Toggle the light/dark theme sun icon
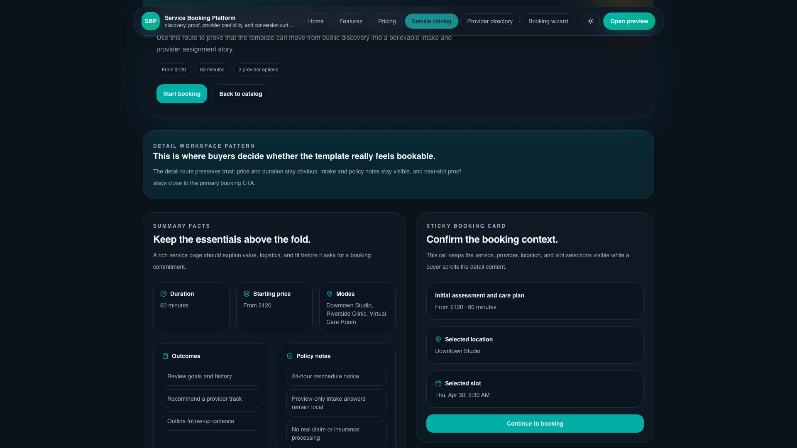The width and height of the screenshot is (797, 448). point(590,21)
